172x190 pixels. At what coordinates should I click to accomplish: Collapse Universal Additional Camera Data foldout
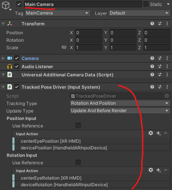click(x=3, y=75)
